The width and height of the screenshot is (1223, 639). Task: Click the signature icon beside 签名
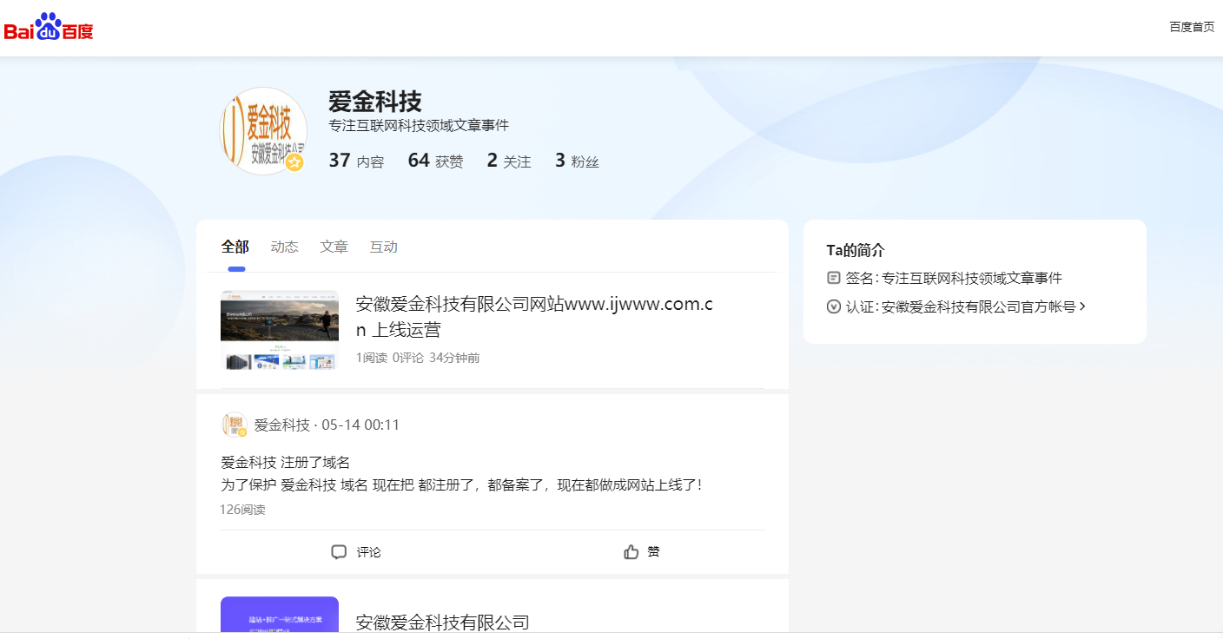tap(834, 278)
